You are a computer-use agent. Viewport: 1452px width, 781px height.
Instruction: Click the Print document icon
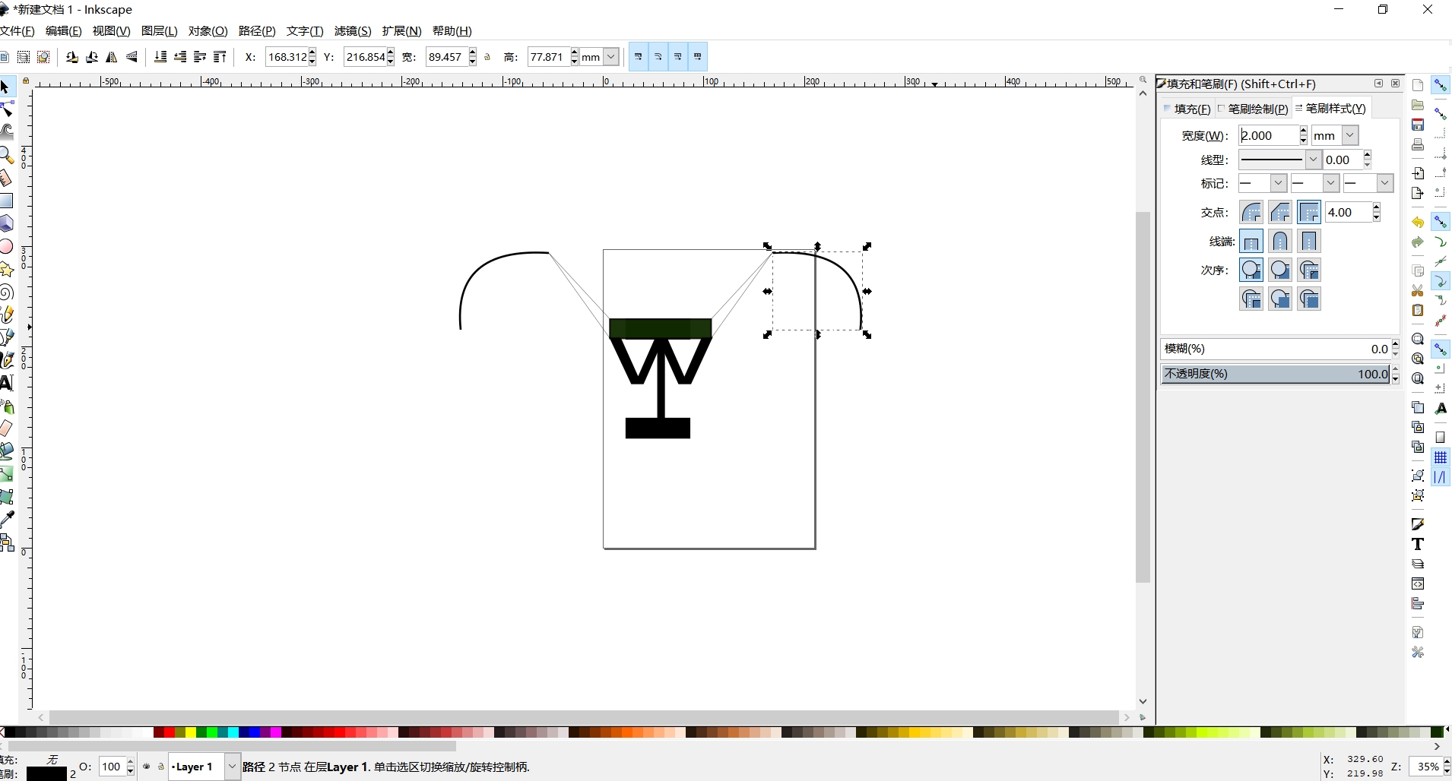[1418, 144]
